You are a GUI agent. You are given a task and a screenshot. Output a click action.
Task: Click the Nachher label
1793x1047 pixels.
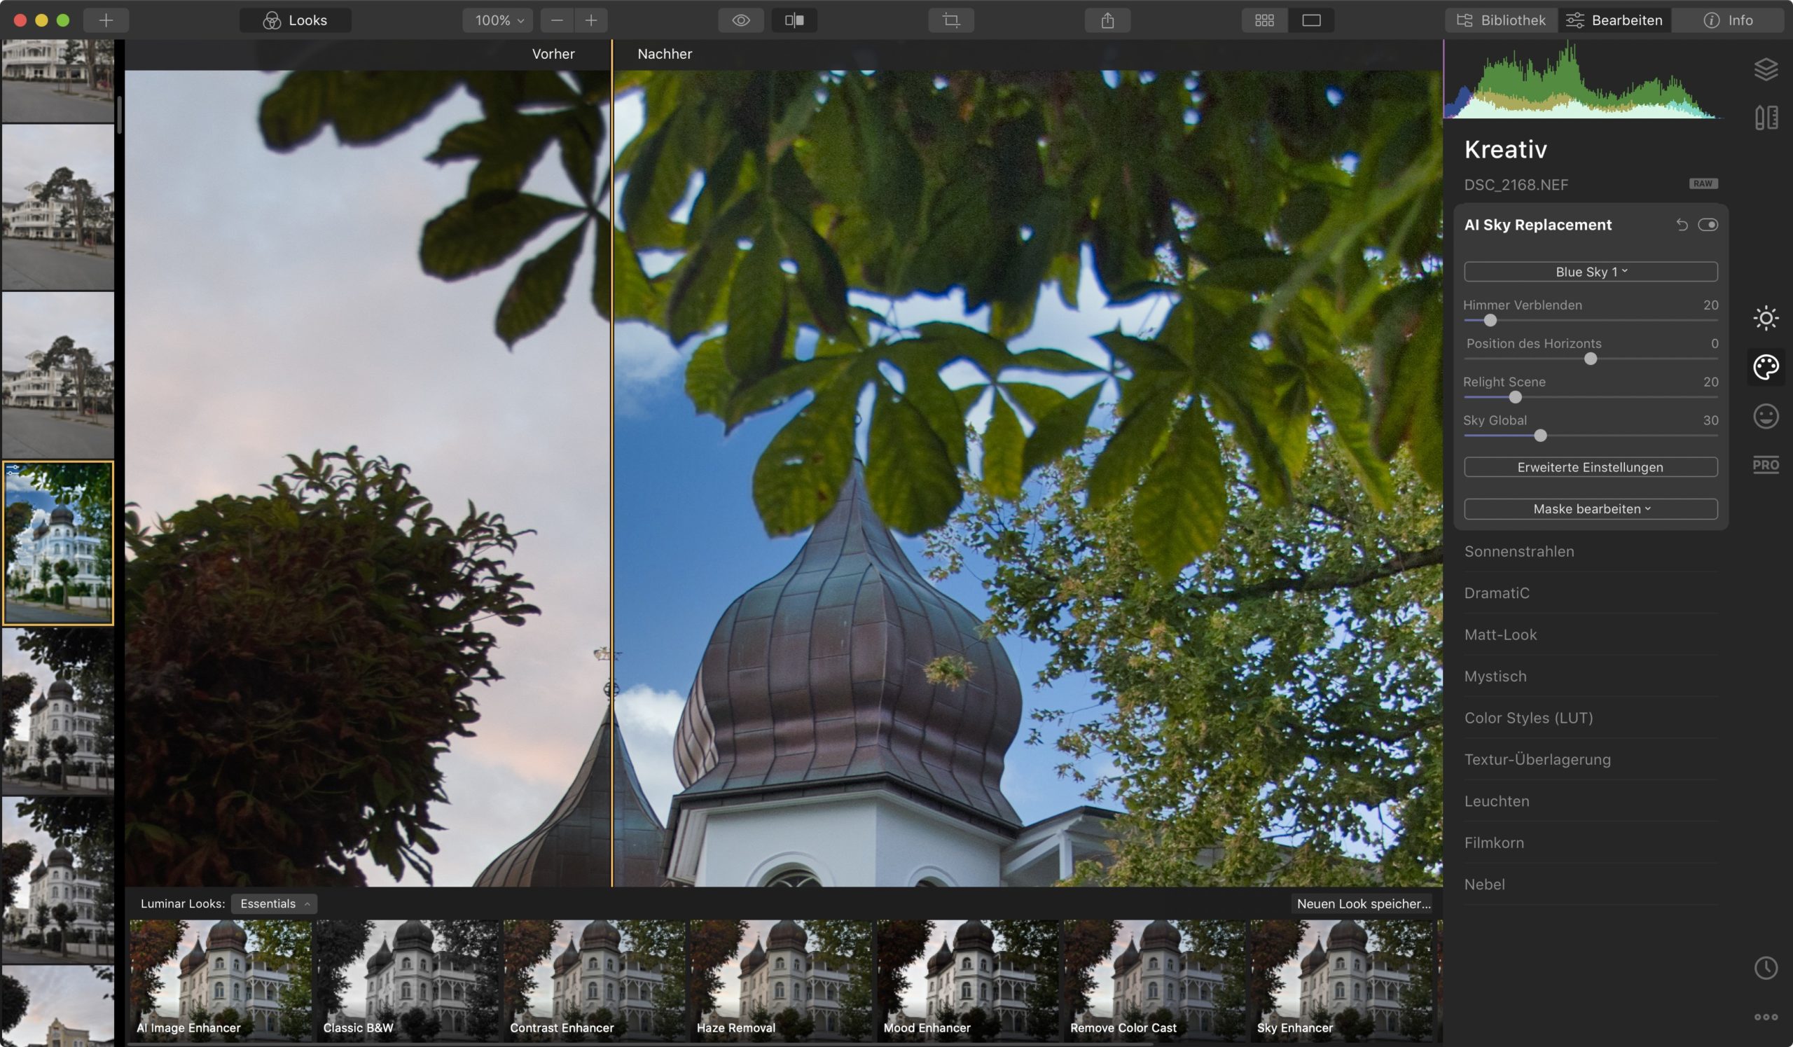click(x=665, y=54)
